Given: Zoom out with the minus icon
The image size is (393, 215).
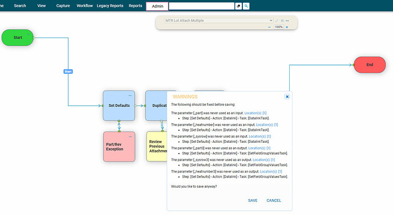Looking at the screenshot, I should click(269, 27).
